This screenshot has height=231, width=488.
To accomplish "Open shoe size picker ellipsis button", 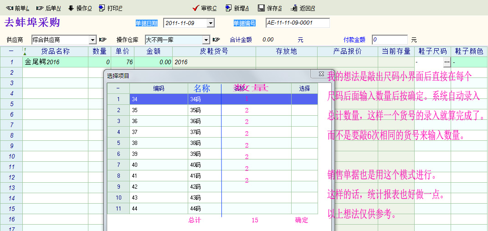I will (447, 62).
